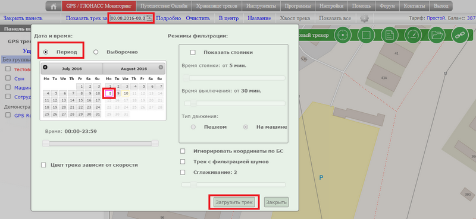Click Закрыть панель link
This screenshot has height=219, width=476.
coord(23,18)
